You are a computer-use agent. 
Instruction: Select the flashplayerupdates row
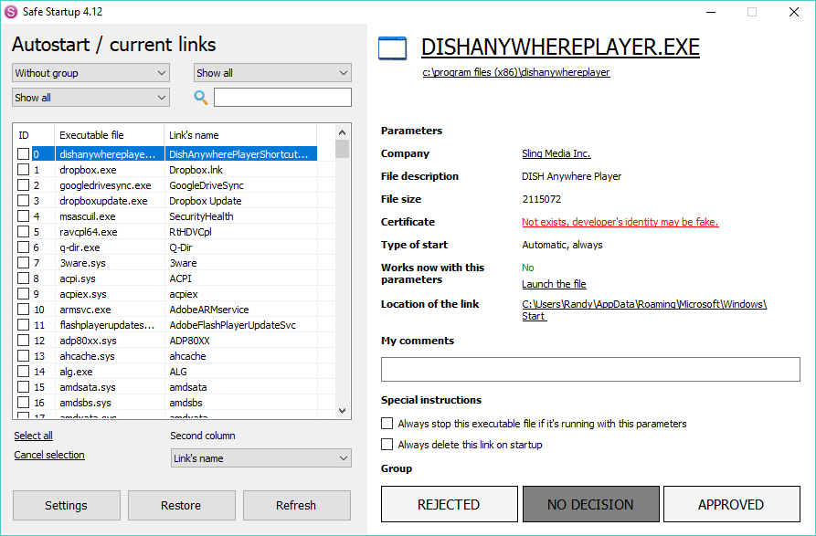175,325
